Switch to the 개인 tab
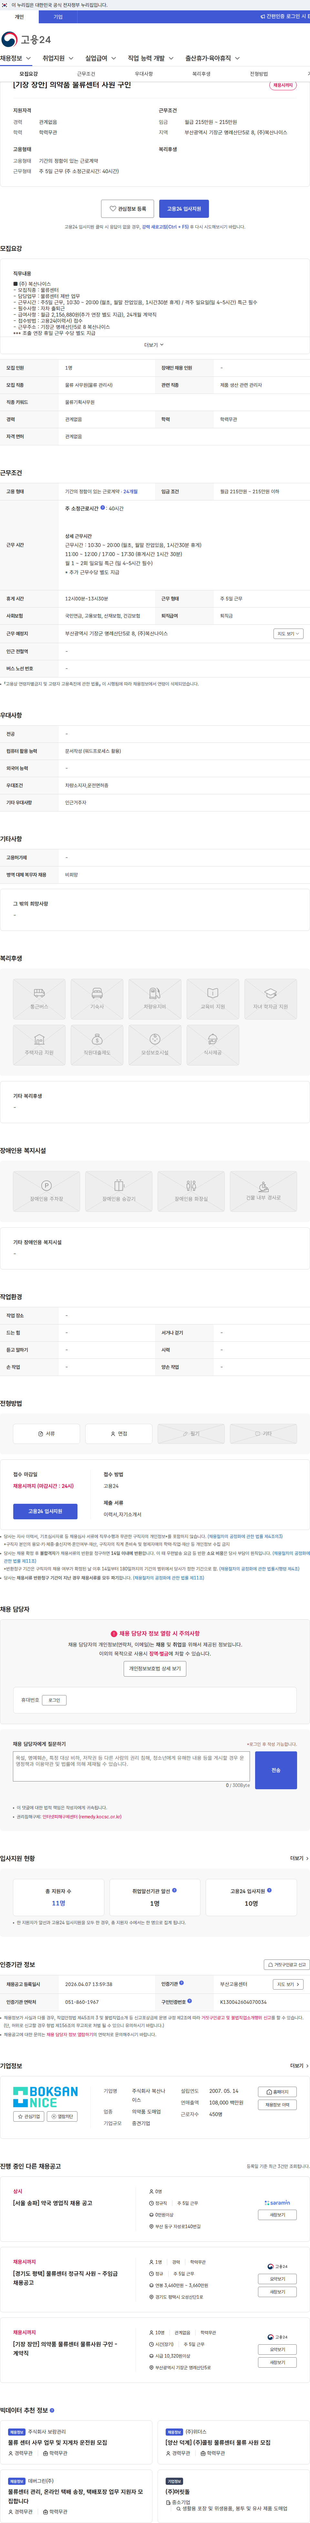Viewport: 310px width, 2523px height. [20, 17]
